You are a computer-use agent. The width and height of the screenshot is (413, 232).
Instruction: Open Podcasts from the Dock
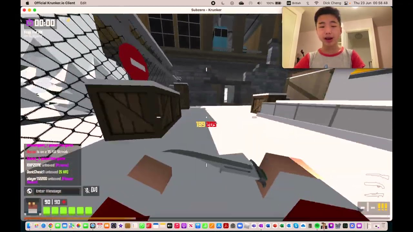click(x=184, y=226)
